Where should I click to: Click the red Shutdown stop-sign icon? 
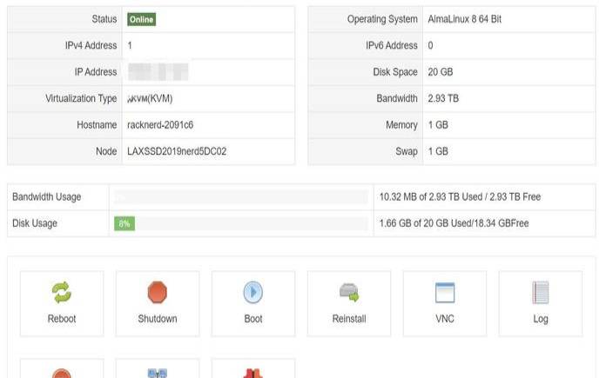(158, 292)
